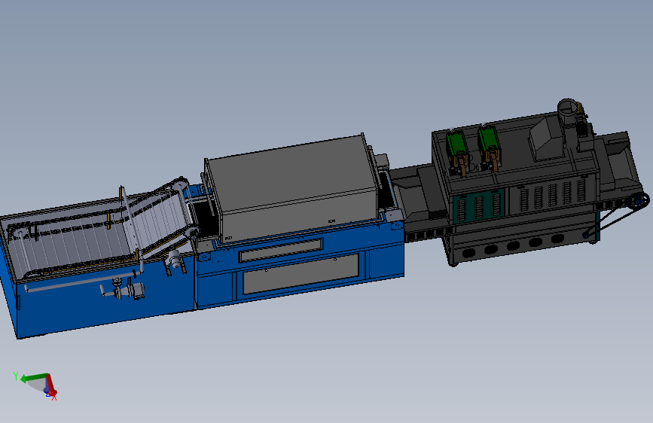Click the green Y axis arrow of triad
The height and width of the screenshot is (423, 653).
click(32, 378)
